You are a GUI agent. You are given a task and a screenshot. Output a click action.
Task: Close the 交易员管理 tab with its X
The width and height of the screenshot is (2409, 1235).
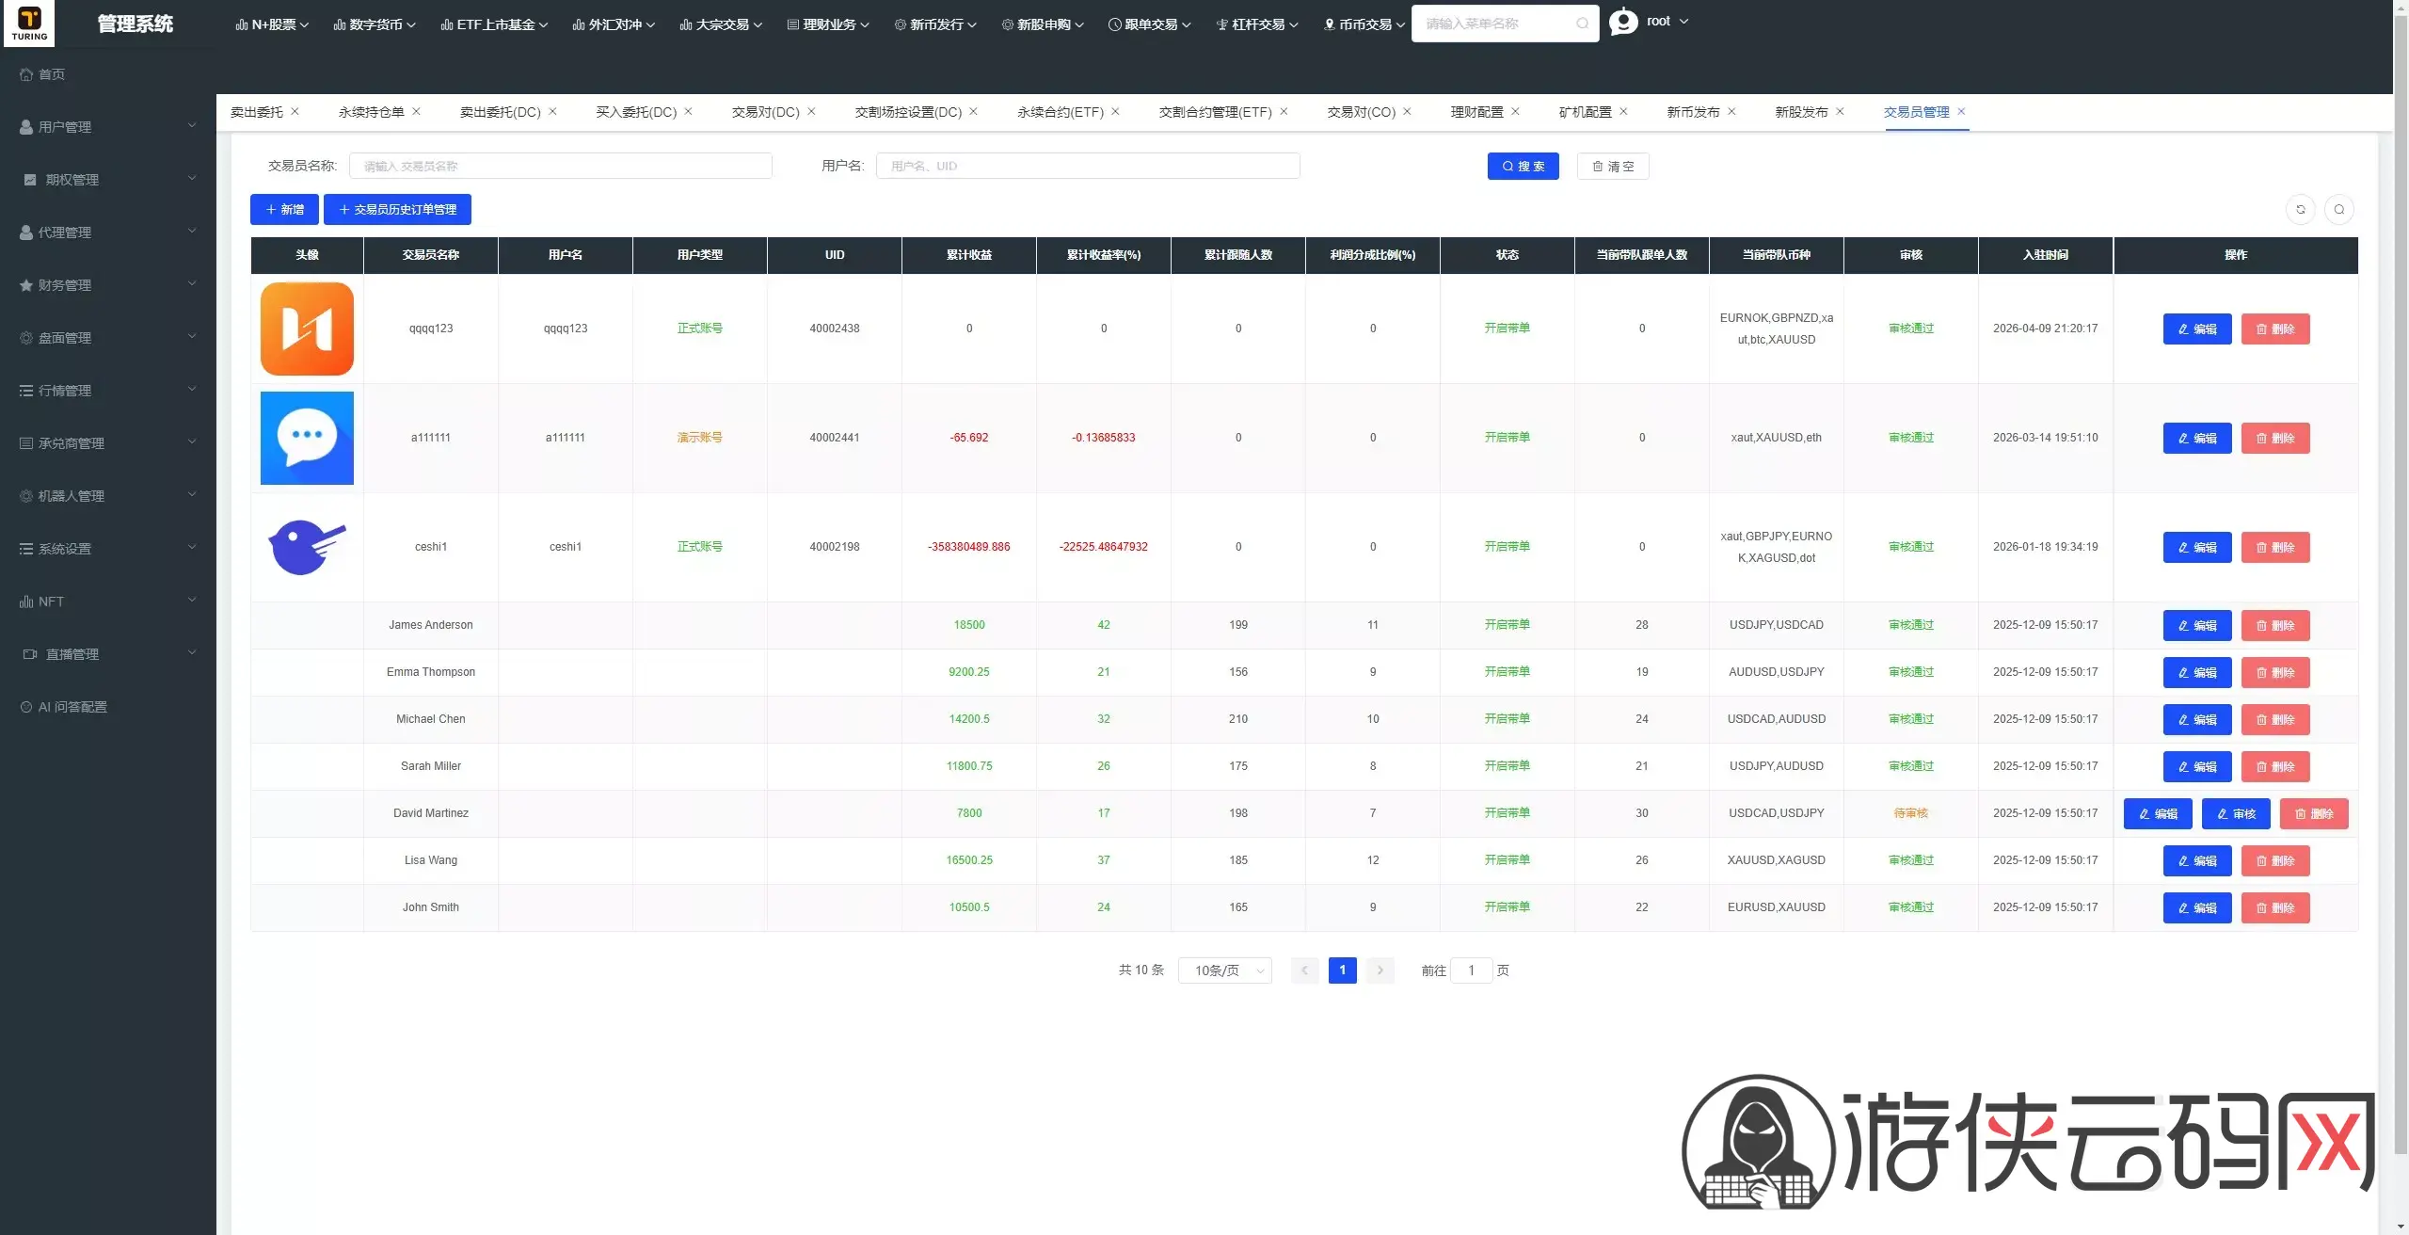pyautogui.click(x=1961, y=111)
